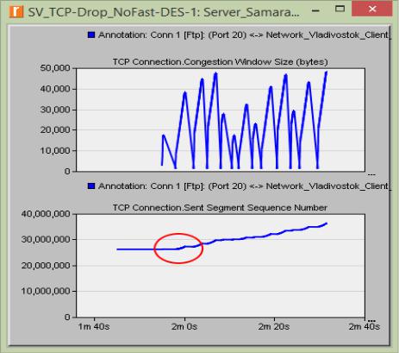Click the title TCP Connection.Congestion Window Size (bytes)
The image size is (399, 353).
pos(220,62)
